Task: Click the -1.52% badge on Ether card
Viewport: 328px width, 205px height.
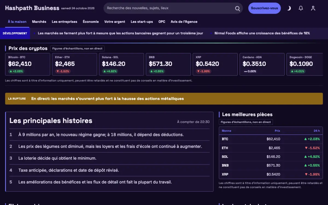Action: pos(63,71)
